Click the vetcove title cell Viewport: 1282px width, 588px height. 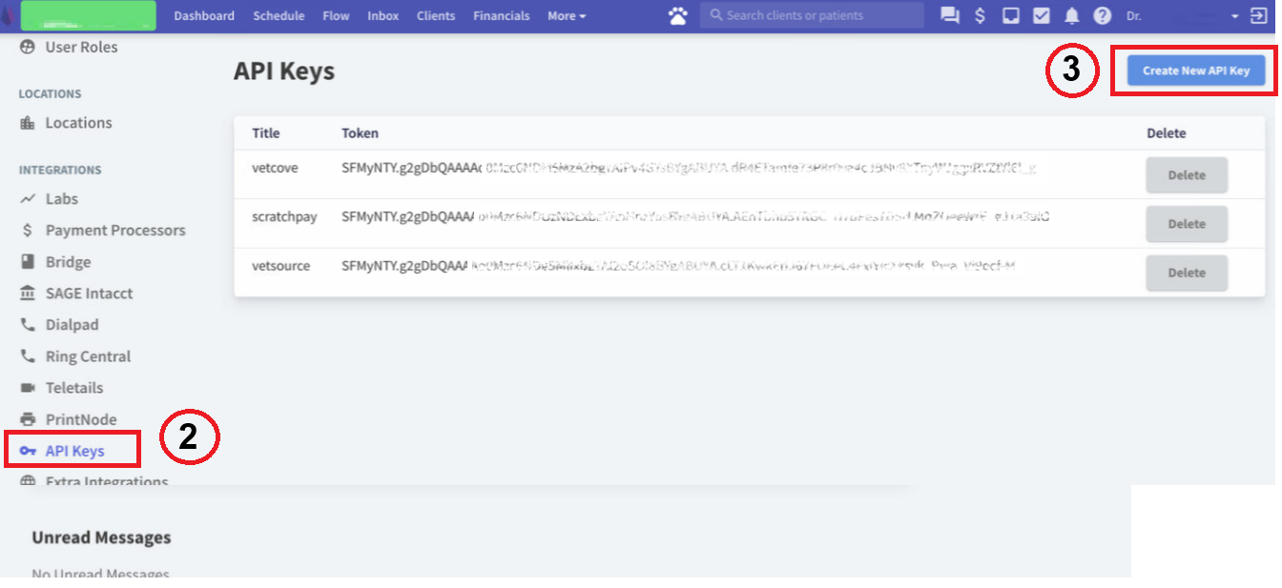pos(275,168)
